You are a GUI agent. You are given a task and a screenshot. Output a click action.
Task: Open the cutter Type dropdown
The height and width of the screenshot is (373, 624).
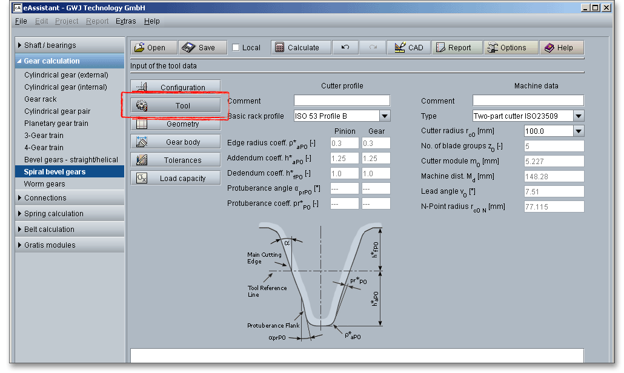point(578,116)
